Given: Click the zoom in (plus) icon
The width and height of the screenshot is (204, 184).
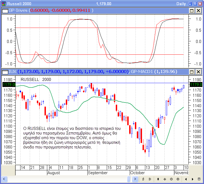Looking at the screenshot, I should (x=178, y=179).
